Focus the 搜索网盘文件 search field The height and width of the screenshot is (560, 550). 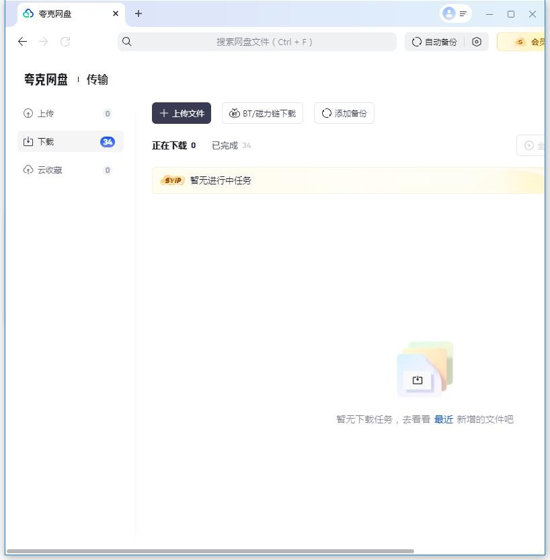coord(257,42)
